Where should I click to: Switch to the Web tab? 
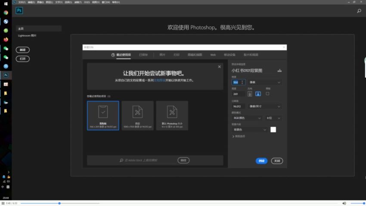click(x=213, y=55)
